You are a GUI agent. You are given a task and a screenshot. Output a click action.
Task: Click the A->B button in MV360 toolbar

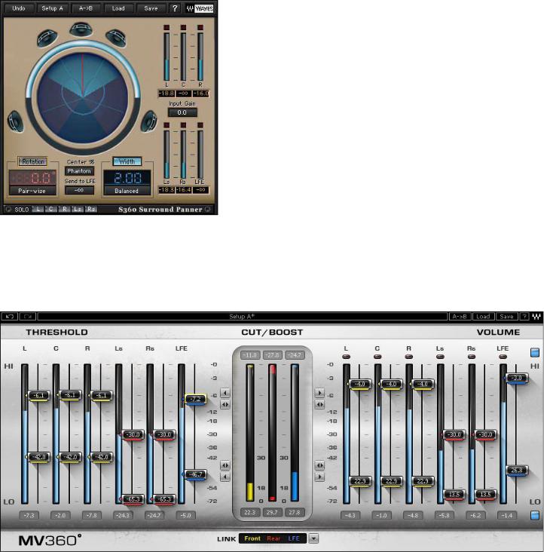pyautogui.click(x=460, y=317)
